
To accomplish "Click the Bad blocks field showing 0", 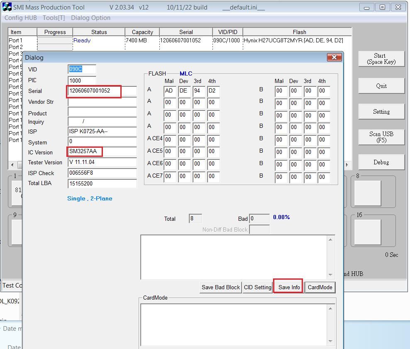I will [259, 219].
